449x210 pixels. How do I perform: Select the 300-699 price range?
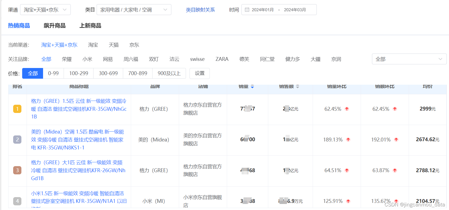point(108,73)
